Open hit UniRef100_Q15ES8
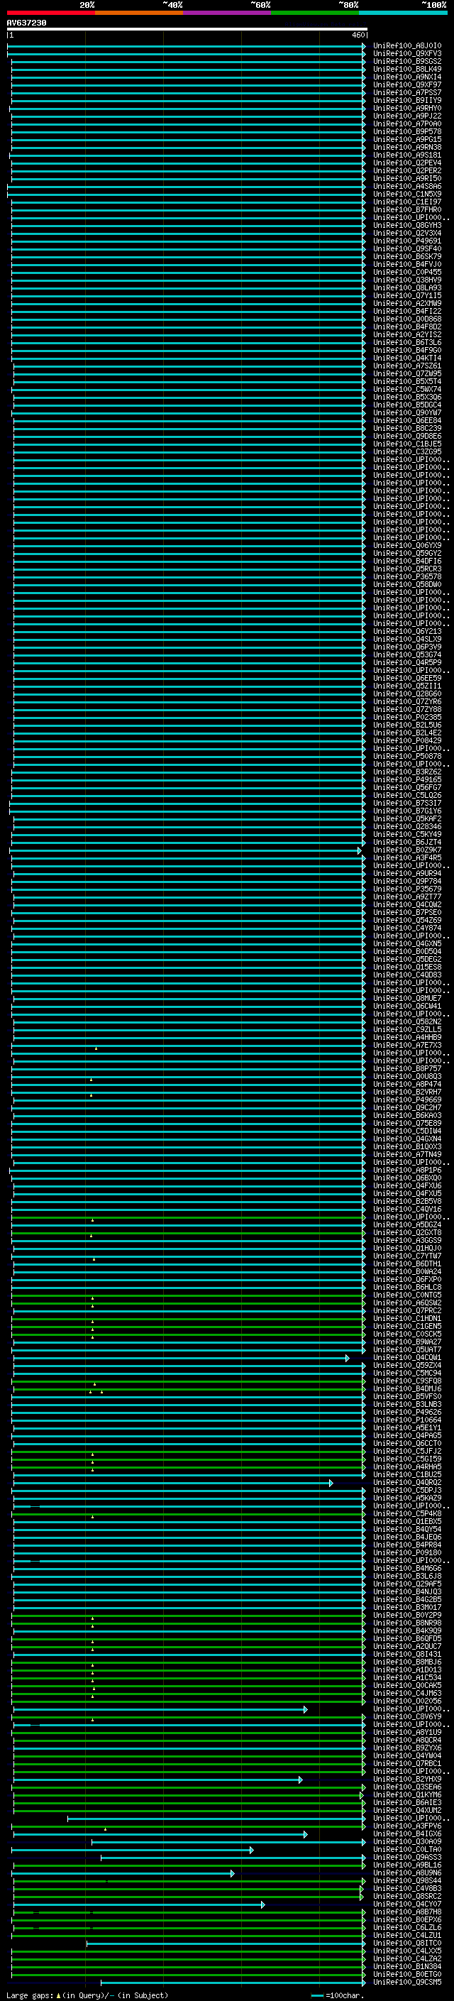Viewport: 454px width, 2001px height. [407, 966]
